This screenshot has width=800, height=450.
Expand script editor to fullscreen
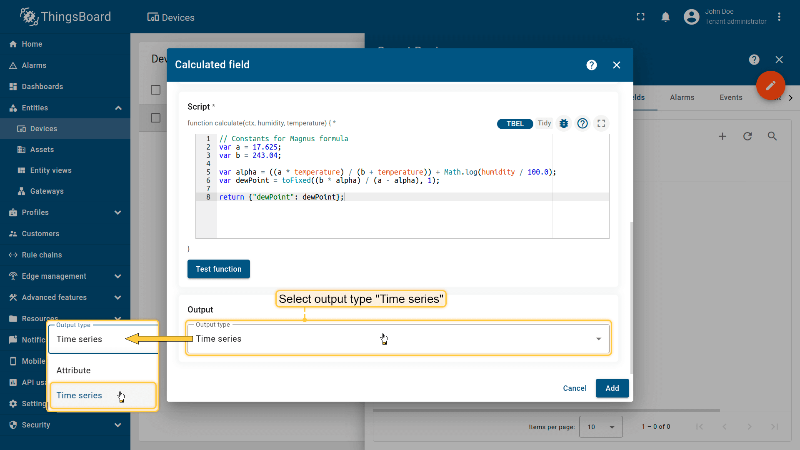[601, 123]
